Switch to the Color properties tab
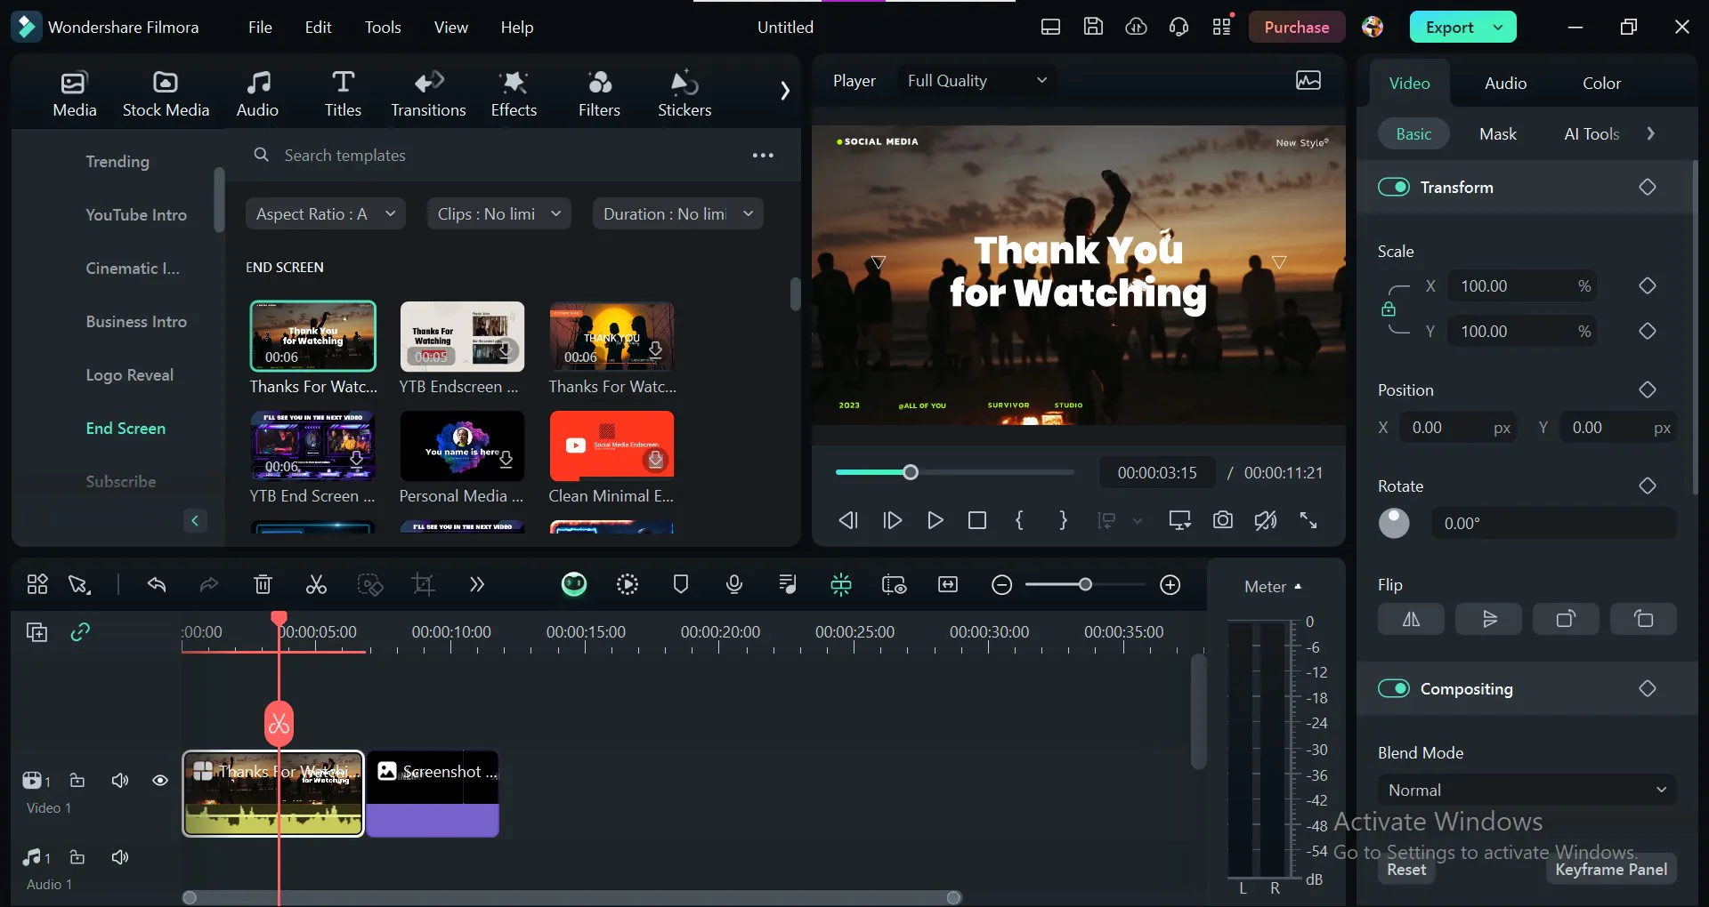This screenshot has width=1709, height=907. [1601, 83]
